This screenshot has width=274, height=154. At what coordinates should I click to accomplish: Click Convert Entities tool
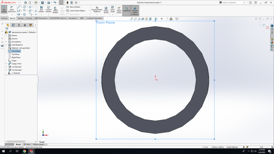click(48, 10)
